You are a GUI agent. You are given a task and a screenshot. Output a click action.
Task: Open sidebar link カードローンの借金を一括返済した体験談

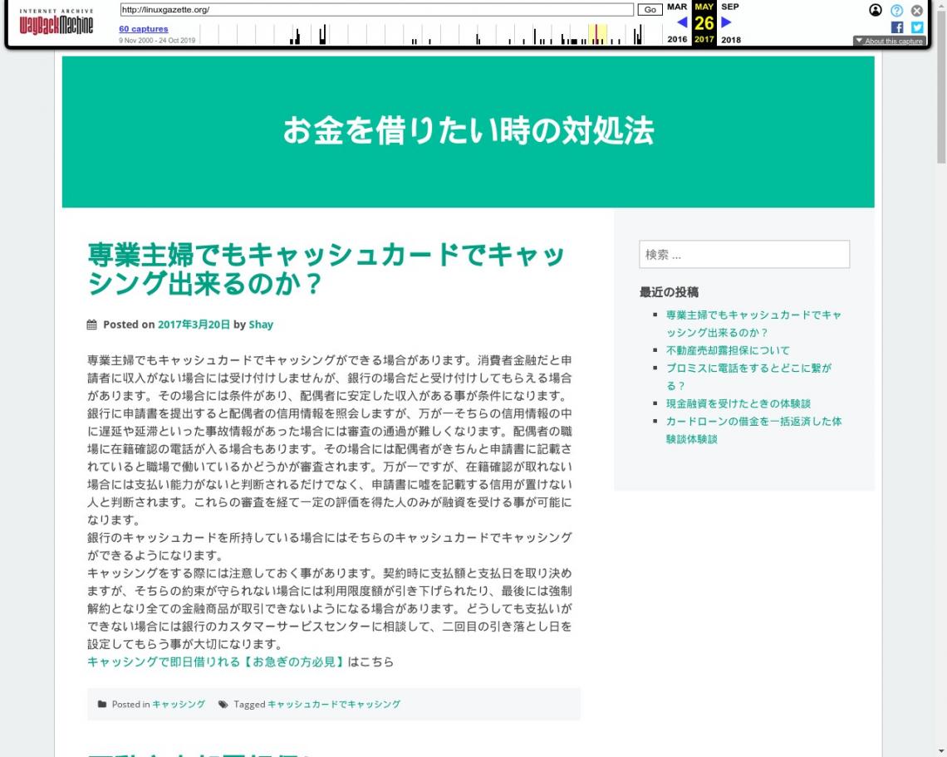(753, 430)
